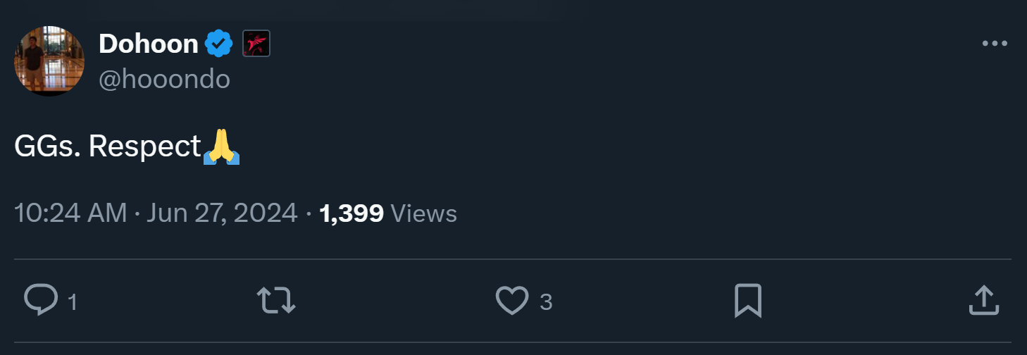
Task: Open the three-dot more options menu
Action: pyautogui.click(x=995, y=44)
